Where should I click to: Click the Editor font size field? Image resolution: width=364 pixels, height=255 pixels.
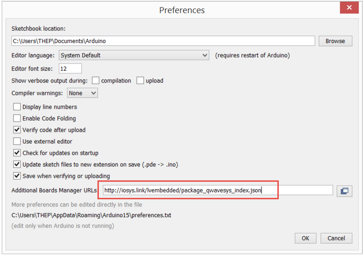70,69
